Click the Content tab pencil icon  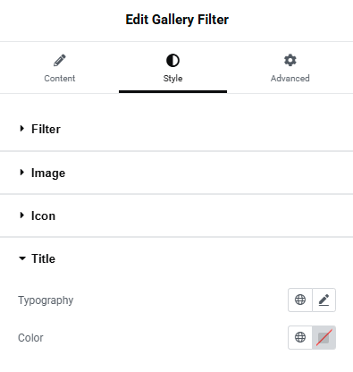pos(60,61)
